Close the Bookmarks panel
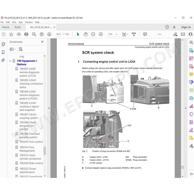The width and height of the screenshot is (194, 194). [x=42, y=42]
